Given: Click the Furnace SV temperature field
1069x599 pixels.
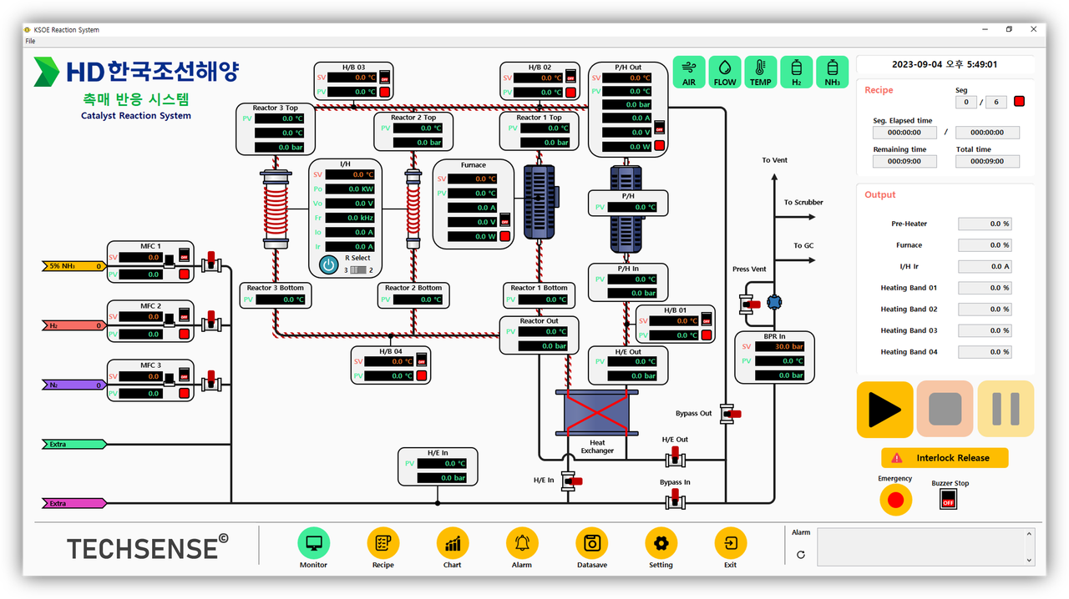Looking at the screenshot, I should [x=473, y=179].
